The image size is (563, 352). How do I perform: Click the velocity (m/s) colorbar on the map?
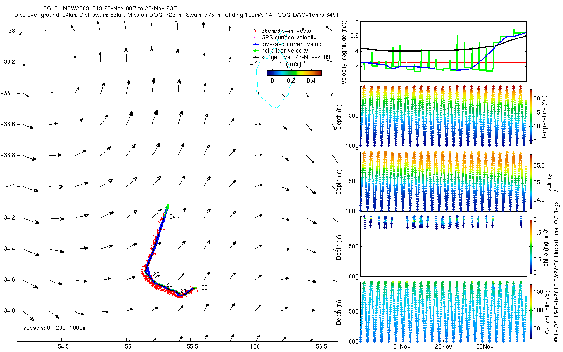click(x=294, y=73)
